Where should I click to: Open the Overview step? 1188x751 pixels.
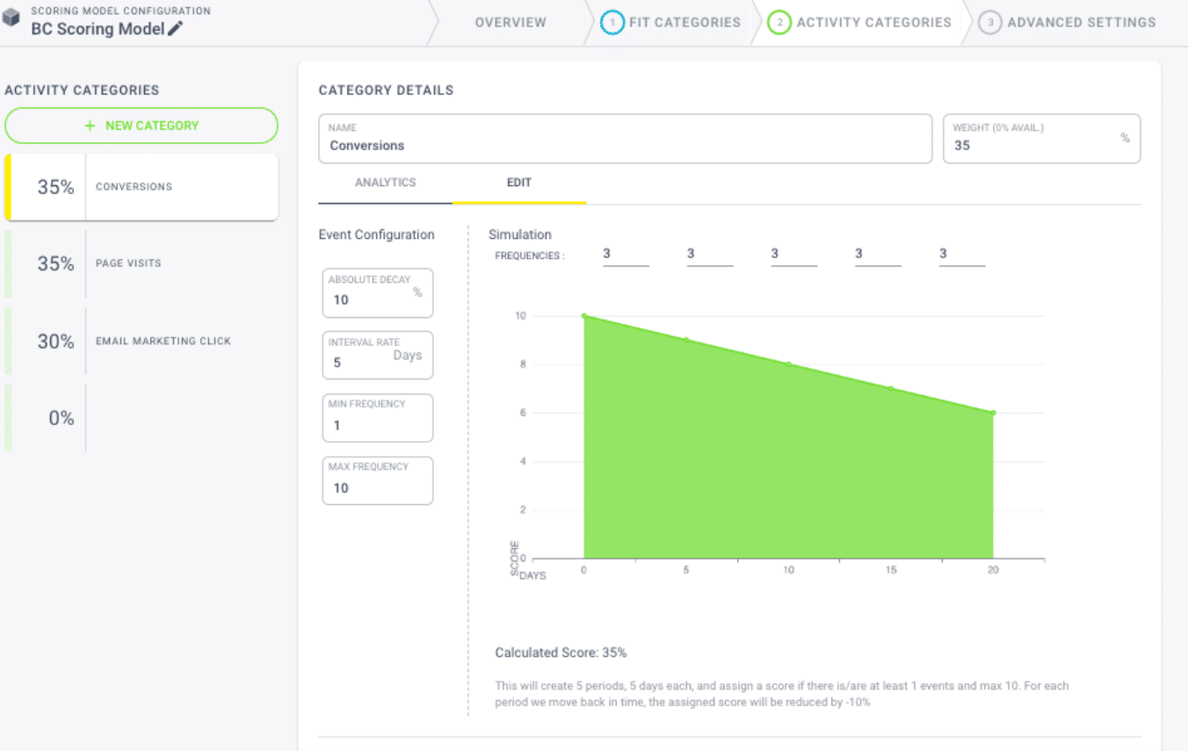[x=511, y=23]
